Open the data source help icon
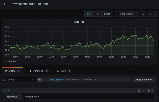 [39, 80]
